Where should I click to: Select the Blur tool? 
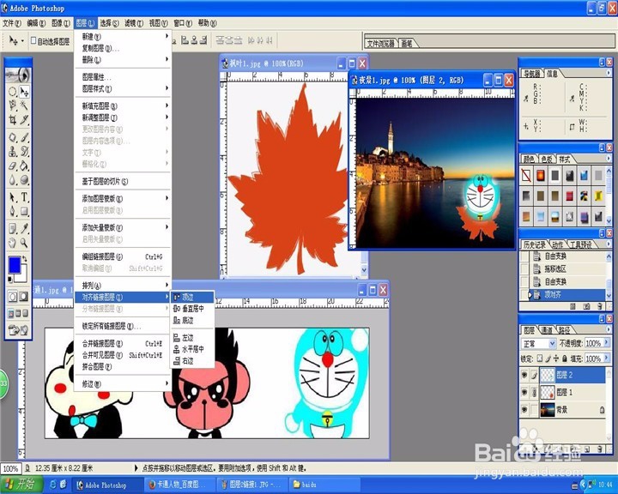click(13, 180)
